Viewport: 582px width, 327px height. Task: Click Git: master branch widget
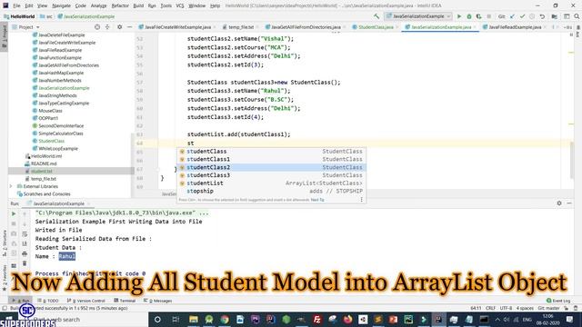pyautogui.click(x=548, y=308)
